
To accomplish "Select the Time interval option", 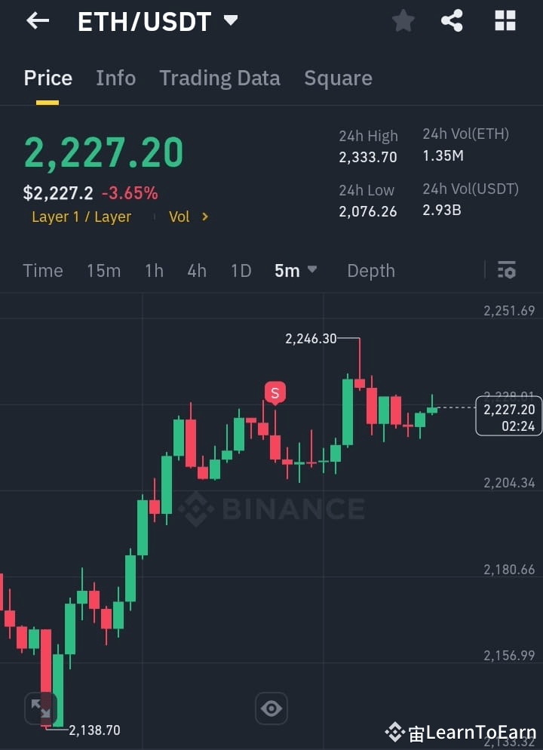I will [43, 270].
